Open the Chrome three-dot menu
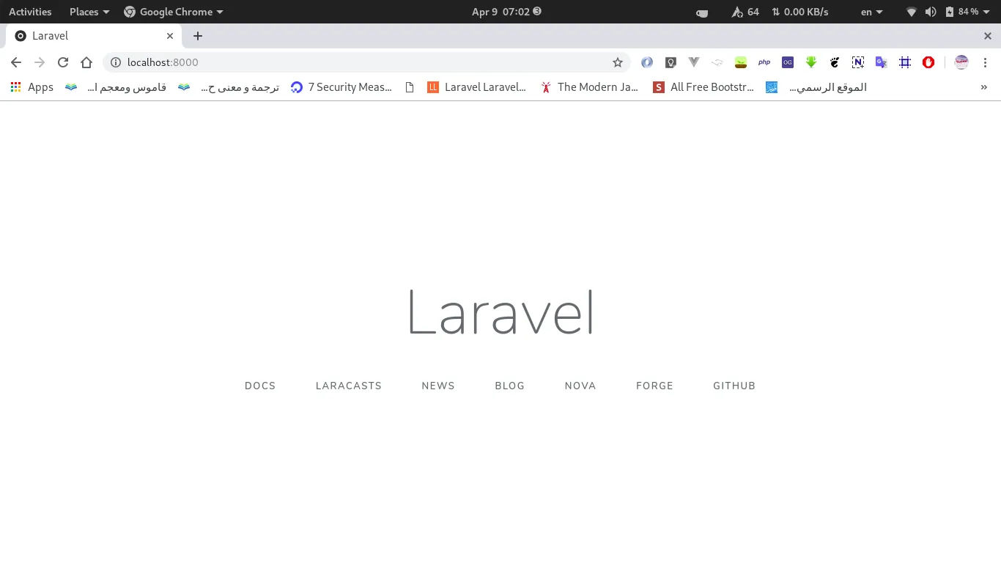1001x563 pixels. (985, 62)
